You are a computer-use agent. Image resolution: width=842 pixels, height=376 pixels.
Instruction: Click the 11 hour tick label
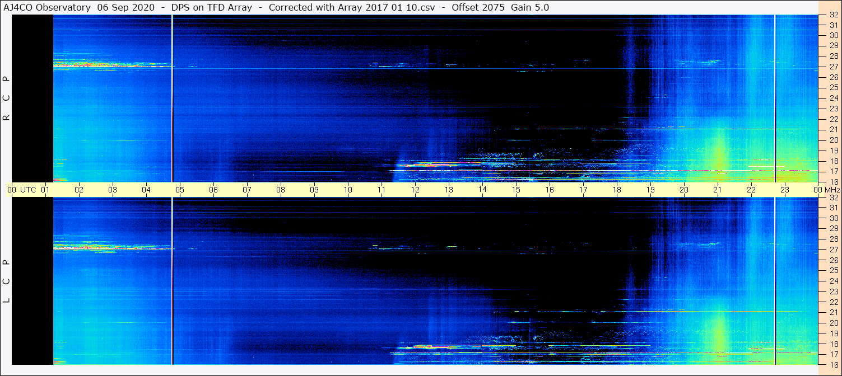pyautogui.click(x=382, y=190)
